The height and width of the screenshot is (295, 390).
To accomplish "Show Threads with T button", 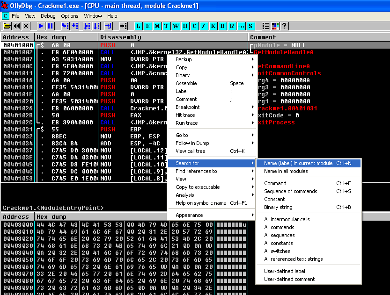I will 166,26.
